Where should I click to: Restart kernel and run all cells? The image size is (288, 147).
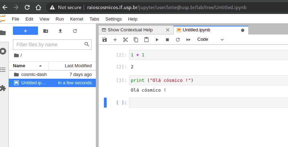[x=188, y=40]
